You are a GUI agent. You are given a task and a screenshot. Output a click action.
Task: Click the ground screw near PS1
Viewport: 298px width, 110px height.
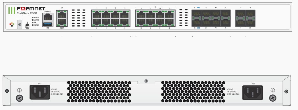pyautogui.click(x=273, y=98)
